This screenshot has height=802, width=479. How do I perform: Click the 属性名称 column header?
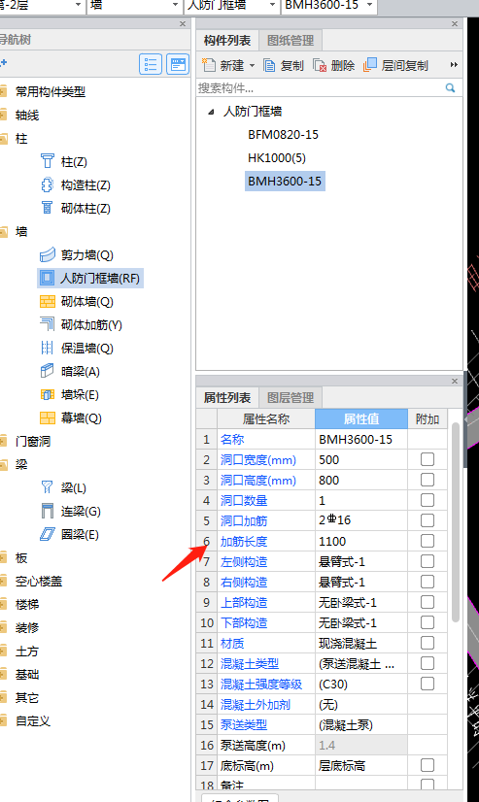click(x=266, y=418)
